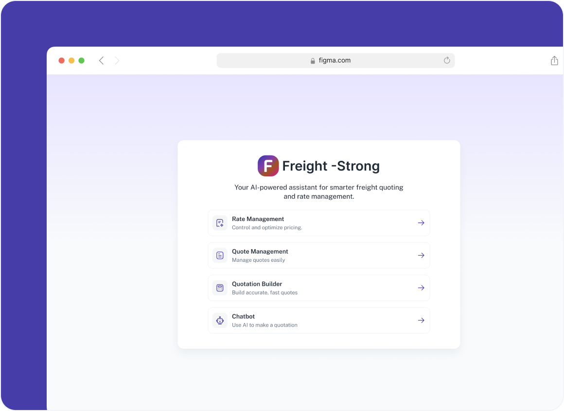Select the Rate Management title text
564x411 pixels.
[258, 219]
